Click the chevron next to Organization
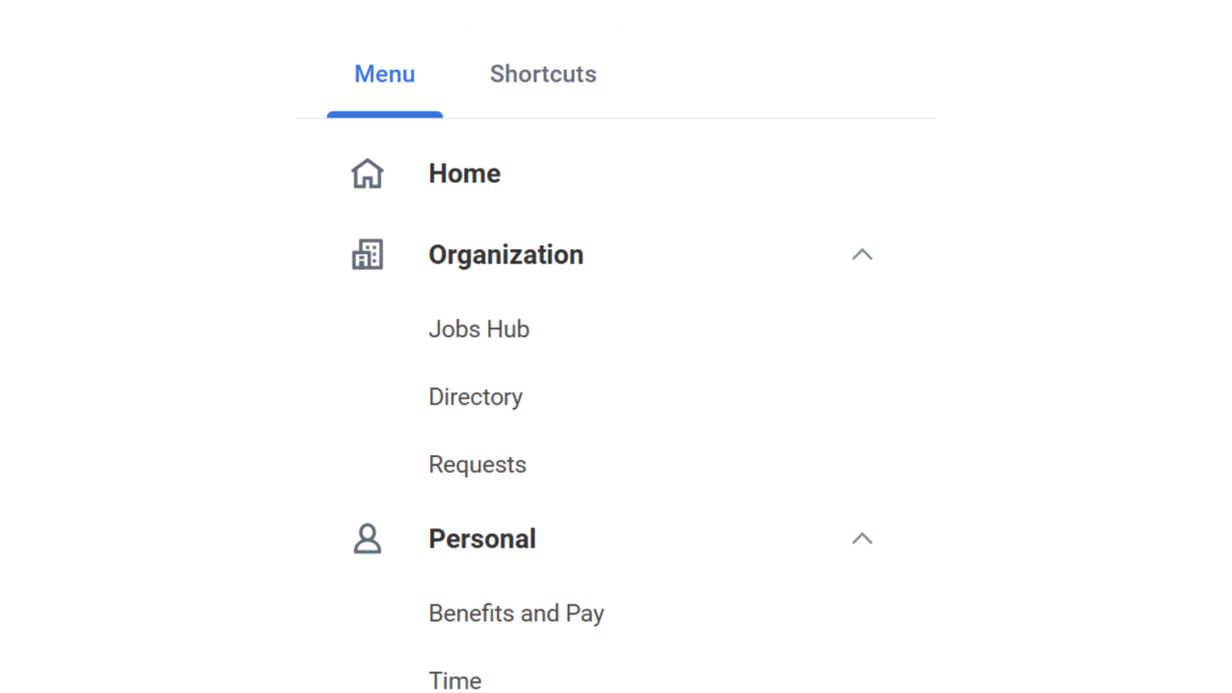The image size is (1232, 693). [861, 254]
